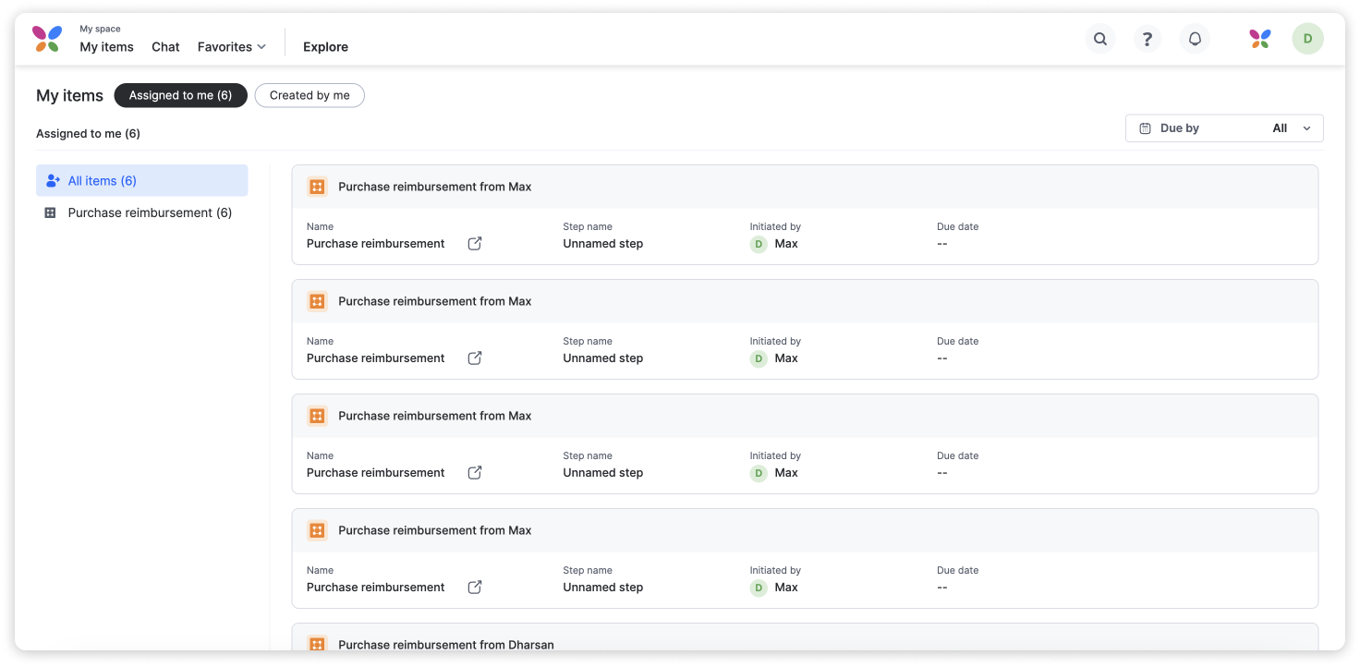Screen dimensions: 1360x667
Task: Open the green D user avatar menu
Action: tap(1307, 39)
